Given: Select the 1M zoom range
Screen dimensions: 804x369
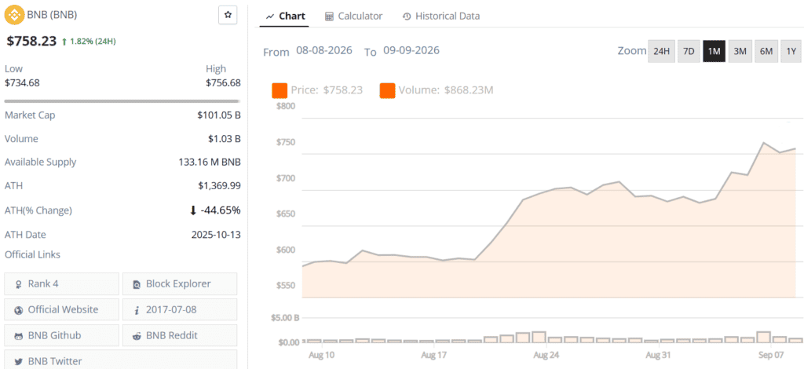Looking at the screenshot, I should (714, 51).
